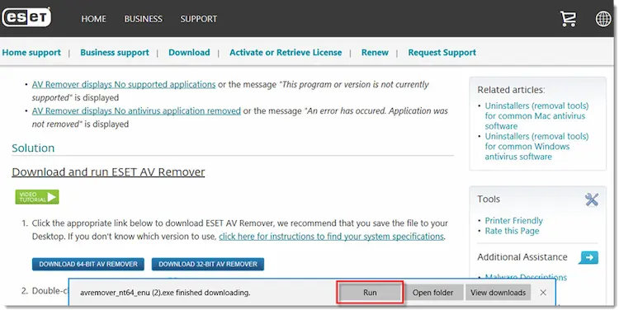Click Open folder button
The image size is (619, 310).
click(x=433, y=293)
